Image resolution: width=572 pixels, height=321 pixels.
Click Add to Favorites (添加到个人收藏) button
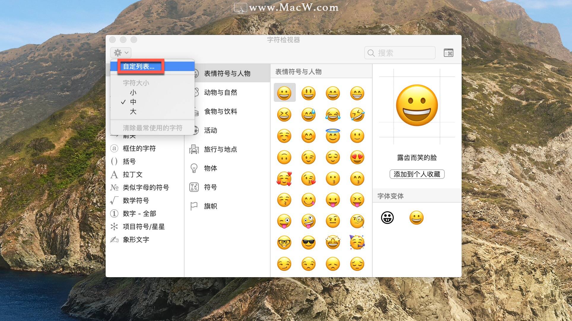pyautogui.click(x=417, y=174)
